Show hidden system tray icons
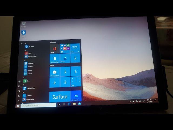Image resolution: width=173 pixels, height=130 pixels. click(x=130, y=102)
